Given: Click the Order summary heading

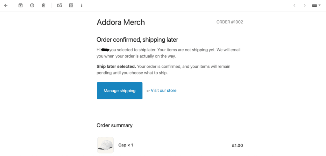Looking at the screenshot, I should pos(115,125).
